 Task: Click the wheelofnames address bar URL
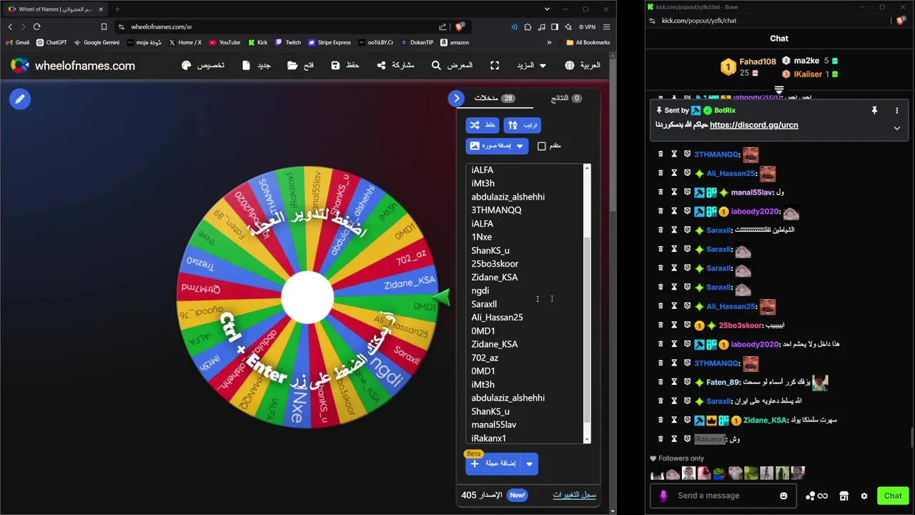click(x=162, y=26)
